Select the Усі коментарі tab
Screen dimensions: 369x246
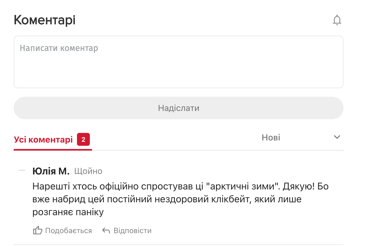(x=43, y=140)
